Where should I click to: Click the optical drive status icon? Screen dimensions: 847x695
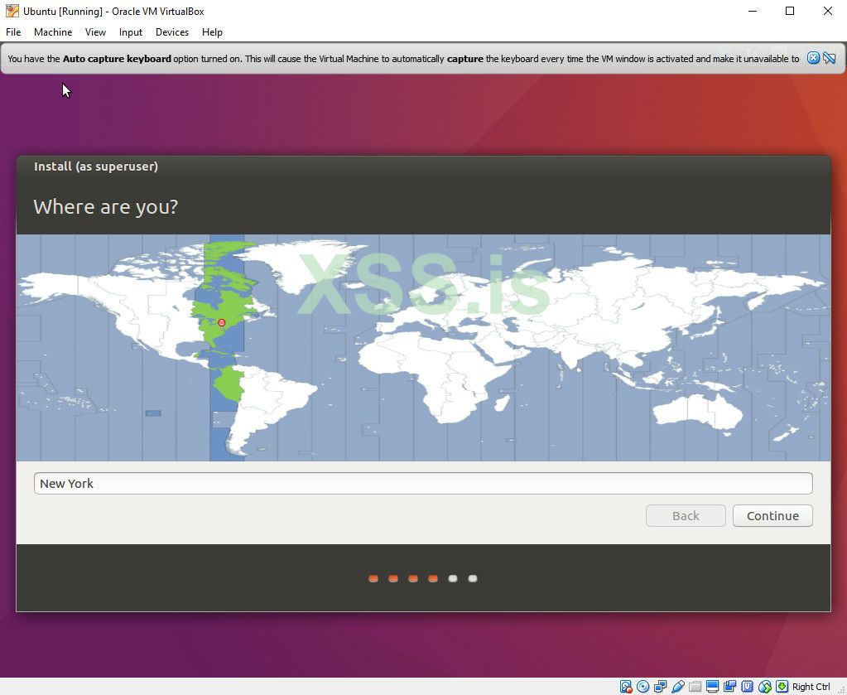tap(642, 687)
